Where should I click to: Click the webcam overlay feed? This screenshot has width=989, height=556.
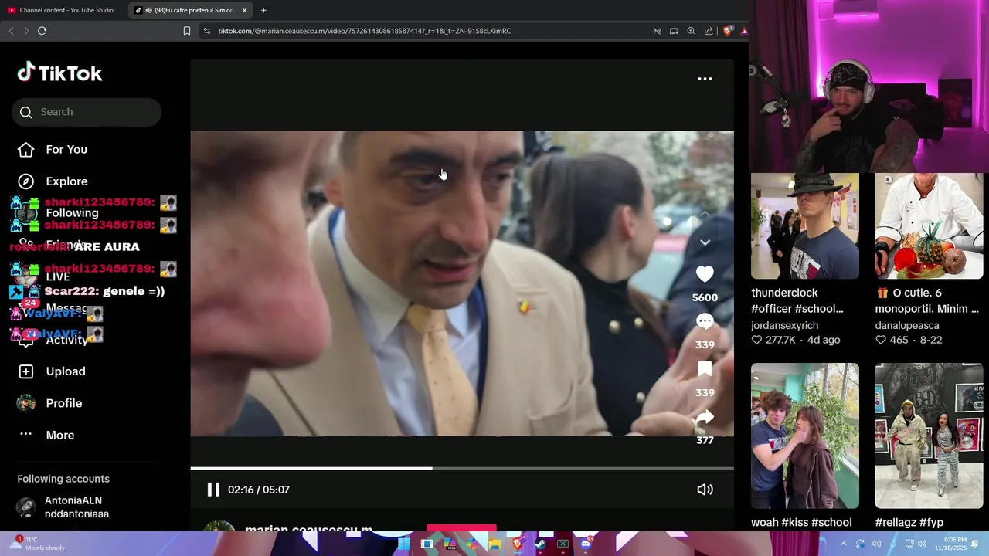[x=869, y=85]
